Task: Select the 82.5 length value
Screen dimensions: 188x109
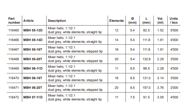Action: [147, 30]
